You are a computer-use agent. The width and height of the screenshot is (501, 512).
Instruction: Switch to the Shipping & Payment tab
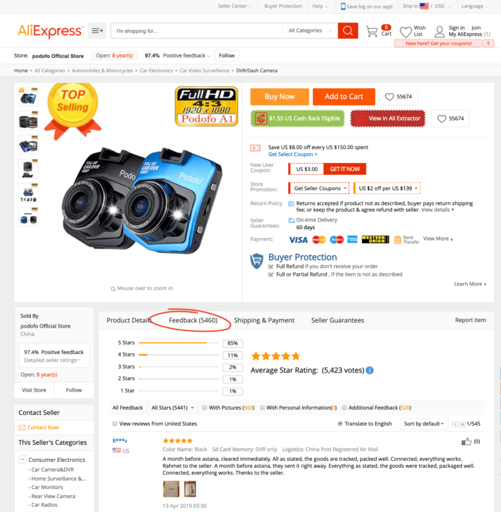pyautogui.click(x=264, y=321)
